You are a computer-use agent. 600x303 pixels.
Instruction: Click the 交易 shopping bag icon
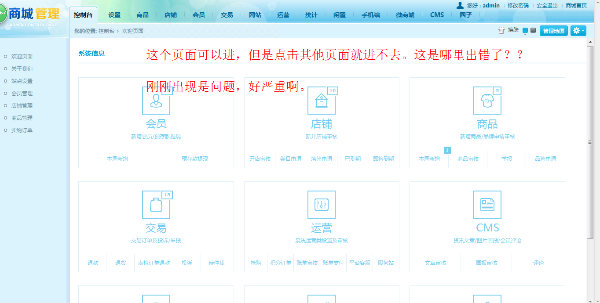[x=156, y=205]
